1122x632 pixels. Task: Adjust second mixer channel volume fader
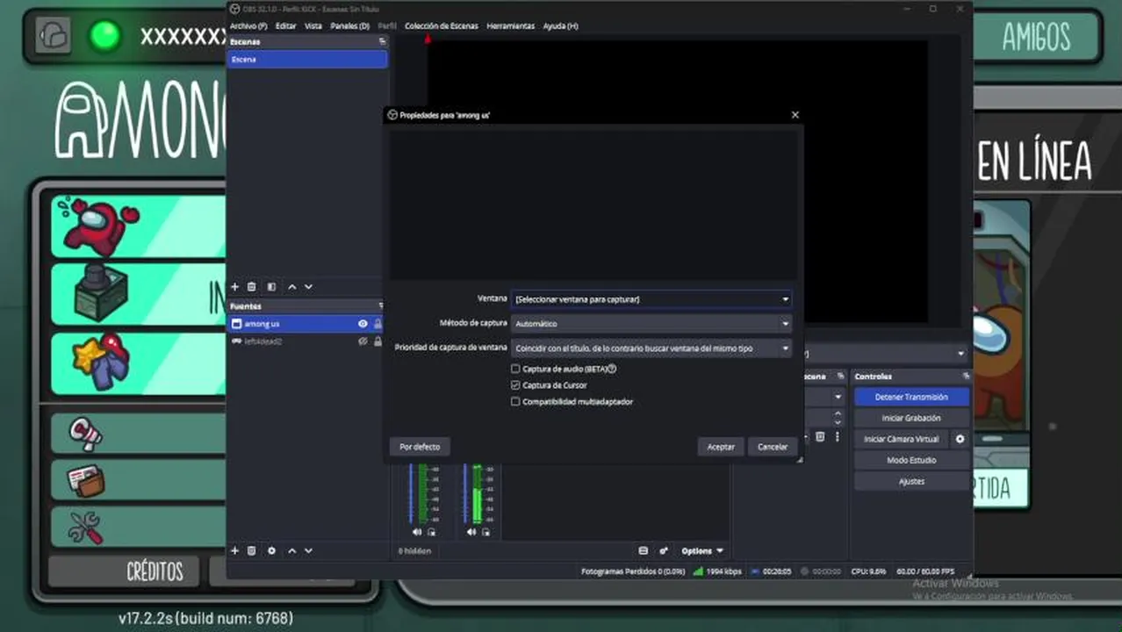pyautogui.click(x=464, y=493)
